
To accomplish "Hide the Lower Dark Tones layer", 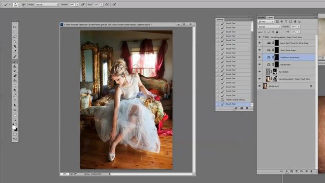I will click(259, 43).
